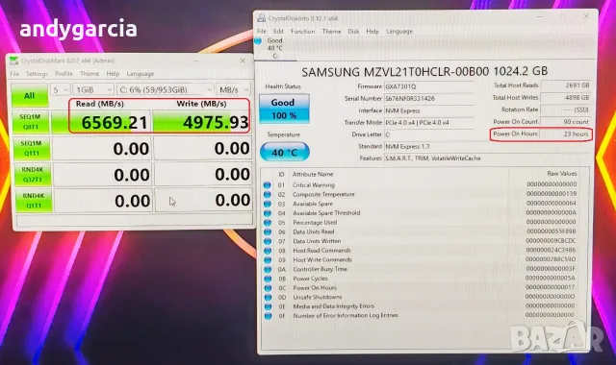The image size is (616, 365).
Task: Open CrystalDiskInfo Language menu
Action: tap(399, 32)
